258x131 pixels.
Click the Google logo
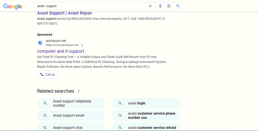(12, 6)
